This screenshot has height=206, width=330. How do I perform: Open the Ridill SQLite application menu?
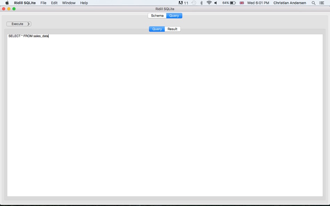25,3
